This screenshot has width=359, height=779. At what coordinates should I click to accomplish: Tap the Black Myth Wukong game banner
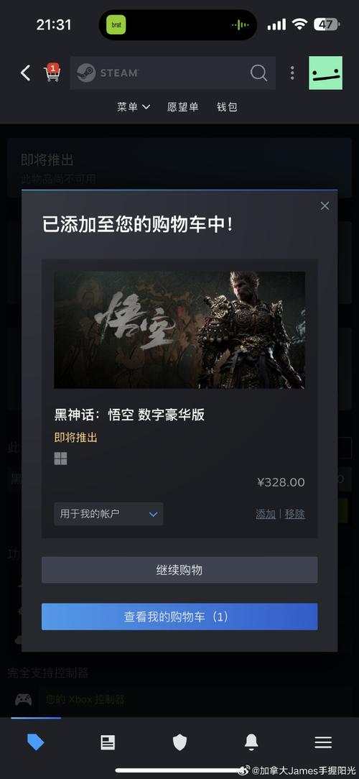tap(179, 330)
